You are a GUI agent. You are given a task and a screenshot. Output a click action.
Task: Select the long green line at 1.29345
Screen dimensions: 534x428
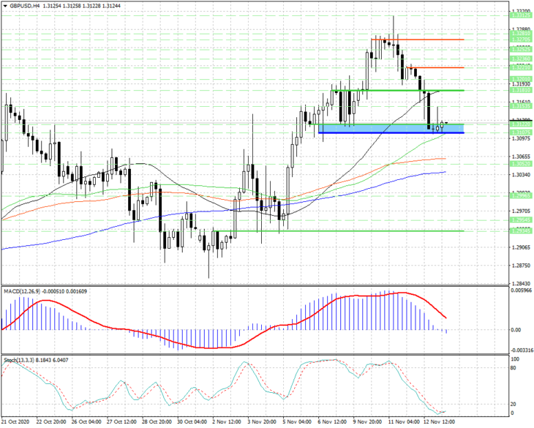(x=338, y=231)
